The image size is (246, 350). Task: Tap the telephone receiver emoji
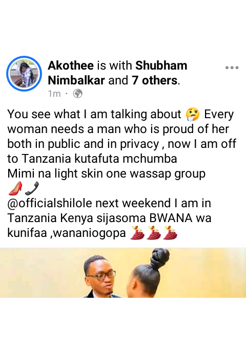(x=32, y=188)
